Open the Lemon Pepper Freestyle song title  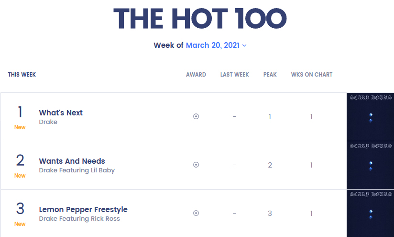pos(83,209)
